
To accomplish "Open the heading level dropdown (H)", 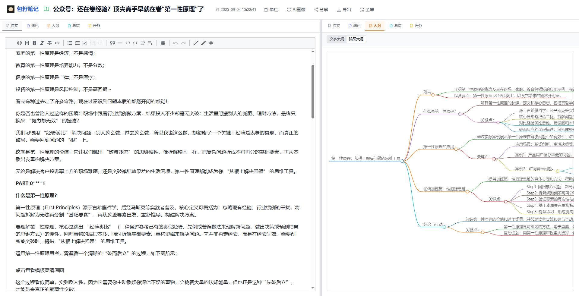I will (x=27, y=43).
